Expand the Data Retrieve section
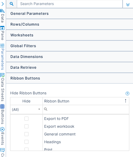The height and width of the screenshot is (157, 133). (x=69, y=67)
